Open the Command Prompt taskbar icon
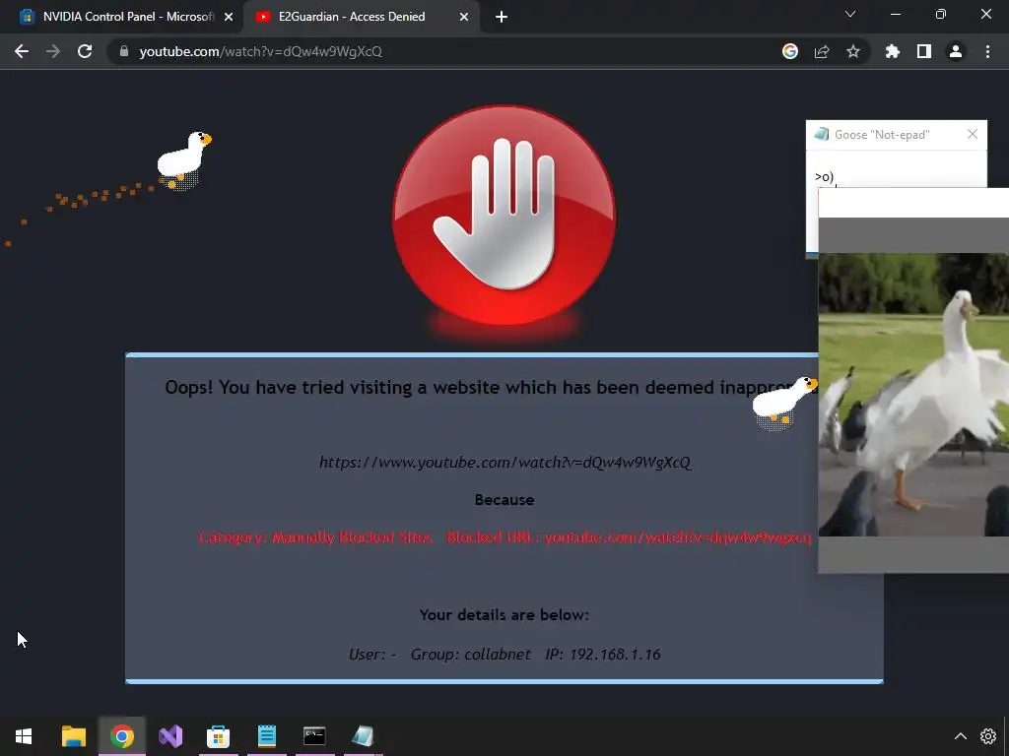 click(x=314, y=736)
